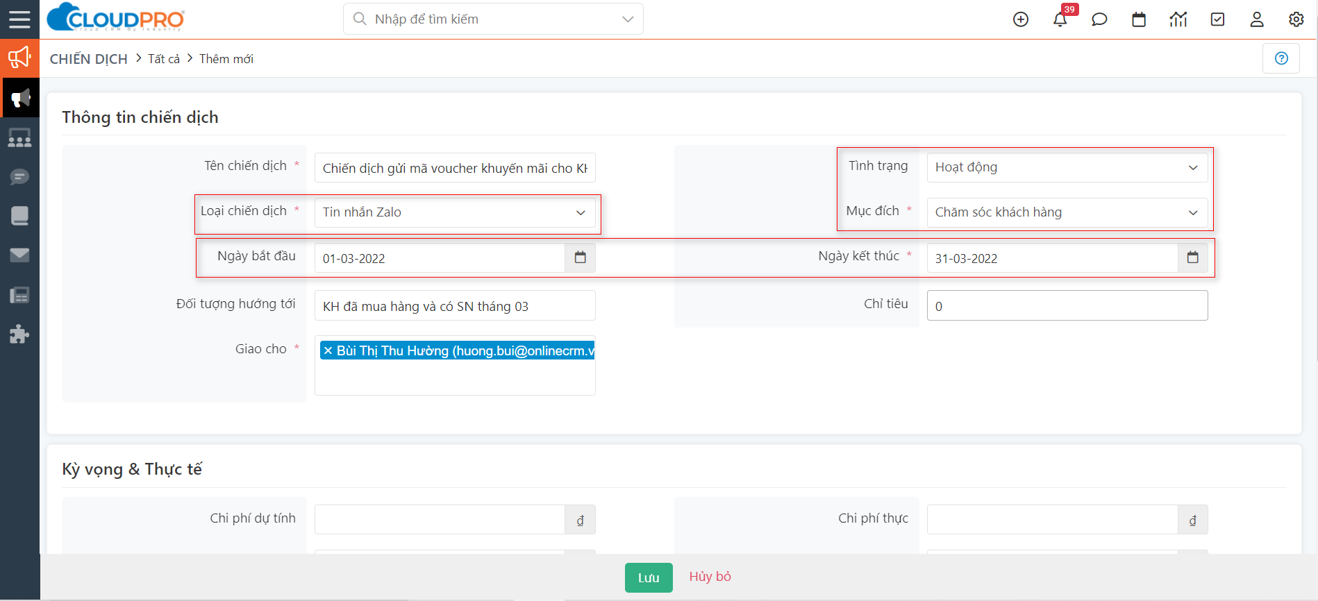Image resolution: width=1318 pixels, height=601 pixels.
Task: Click the đ currency addon for Chi phí dự tính
Action: coord(581,520)
